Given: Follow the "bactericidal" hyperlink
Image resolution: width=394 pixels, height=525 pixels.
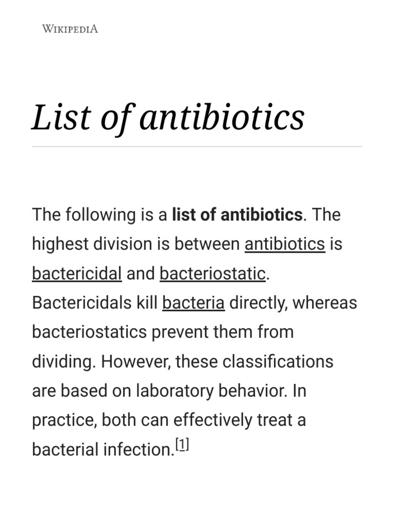Looking at the screenshot, I should [76, 274].
